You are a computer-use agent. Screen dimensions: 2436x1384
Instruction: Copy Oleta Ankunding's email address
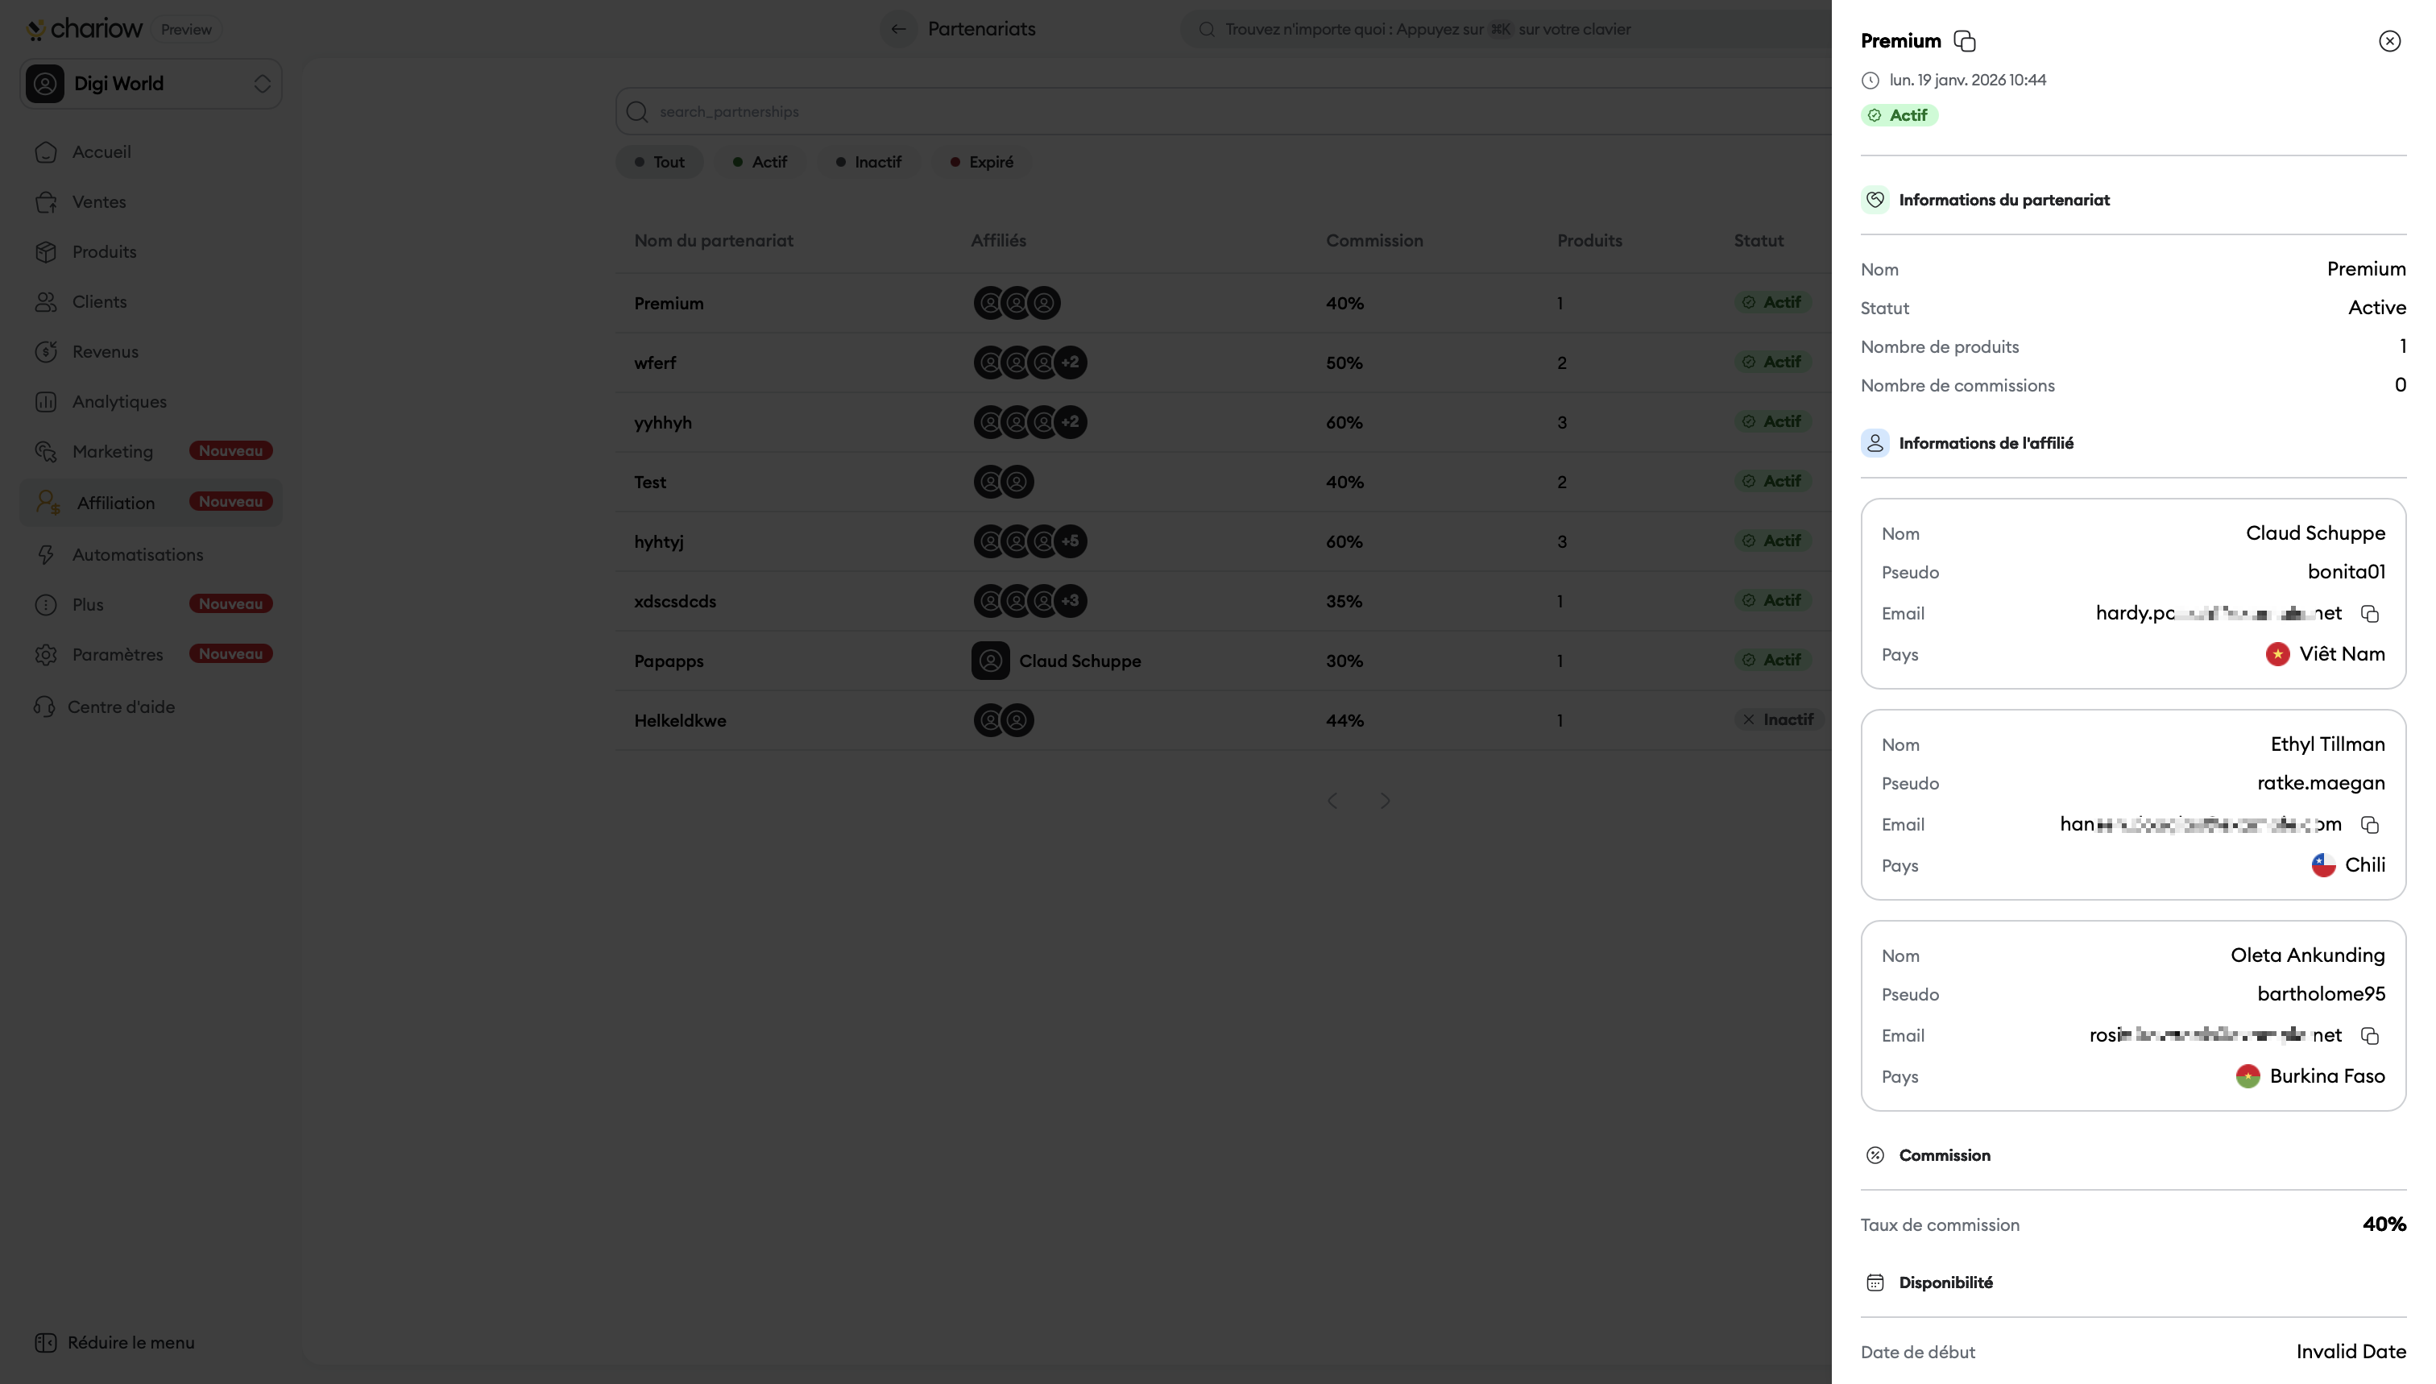[2369, 1035]
